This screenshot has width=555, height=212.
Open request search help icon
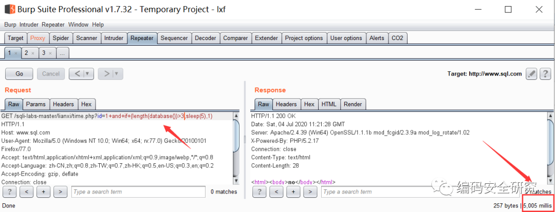point(10,192)
